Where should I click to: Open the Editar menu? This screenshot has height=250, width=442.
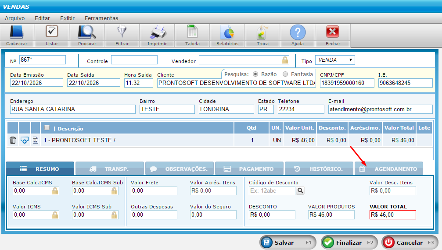pos(42,18)
